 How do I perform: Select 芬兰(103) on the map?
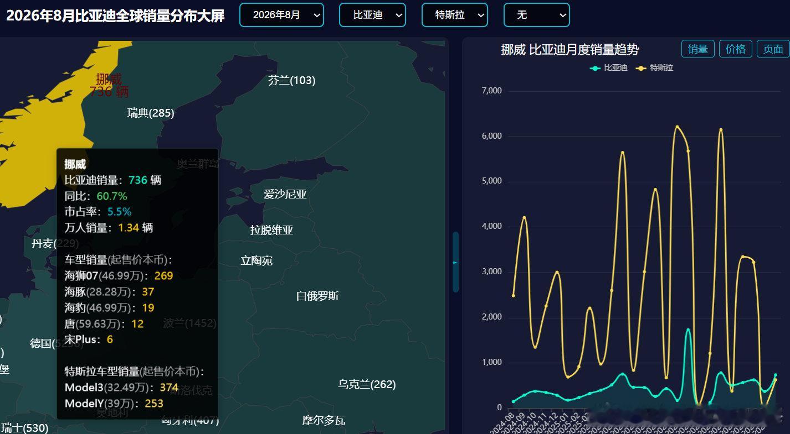(291, 81)
